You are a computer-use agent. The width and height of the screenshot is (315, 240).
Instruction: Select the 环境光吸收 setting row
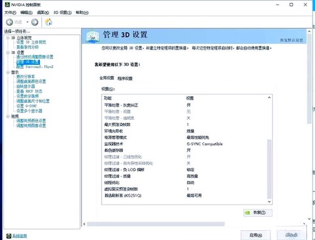pyautogui.click(x=184, y=131)
